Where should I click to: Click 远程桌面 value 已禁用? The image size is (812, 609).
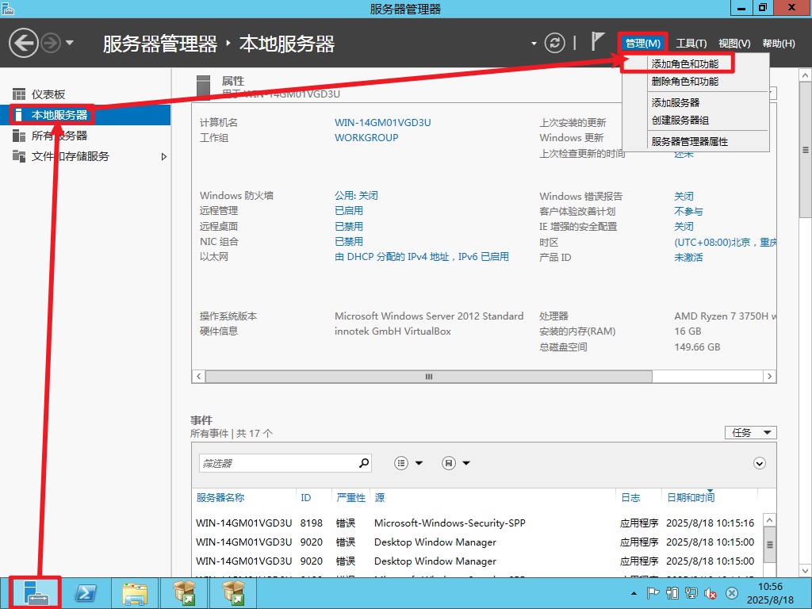click(349, 226)
